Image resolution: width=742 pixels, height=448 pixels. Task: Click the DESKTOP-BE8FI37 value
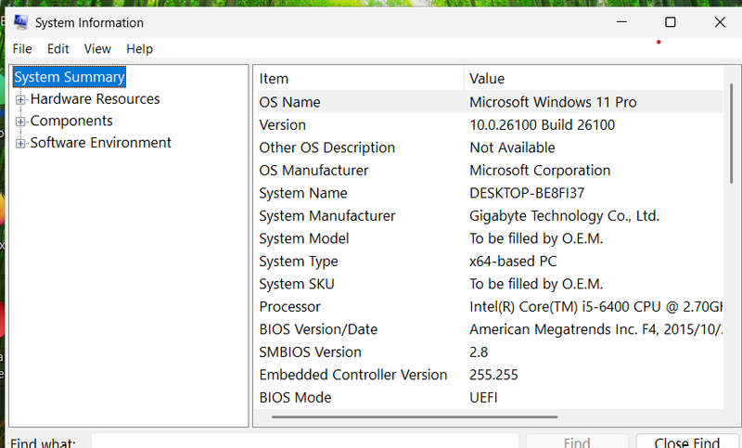pos(527,193)
